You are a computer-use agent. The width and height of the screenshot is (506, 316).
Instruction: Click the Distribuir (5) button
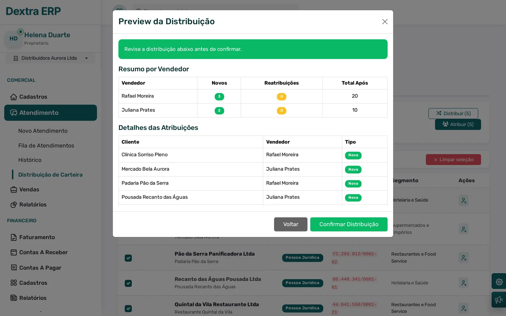click(453, 113)
